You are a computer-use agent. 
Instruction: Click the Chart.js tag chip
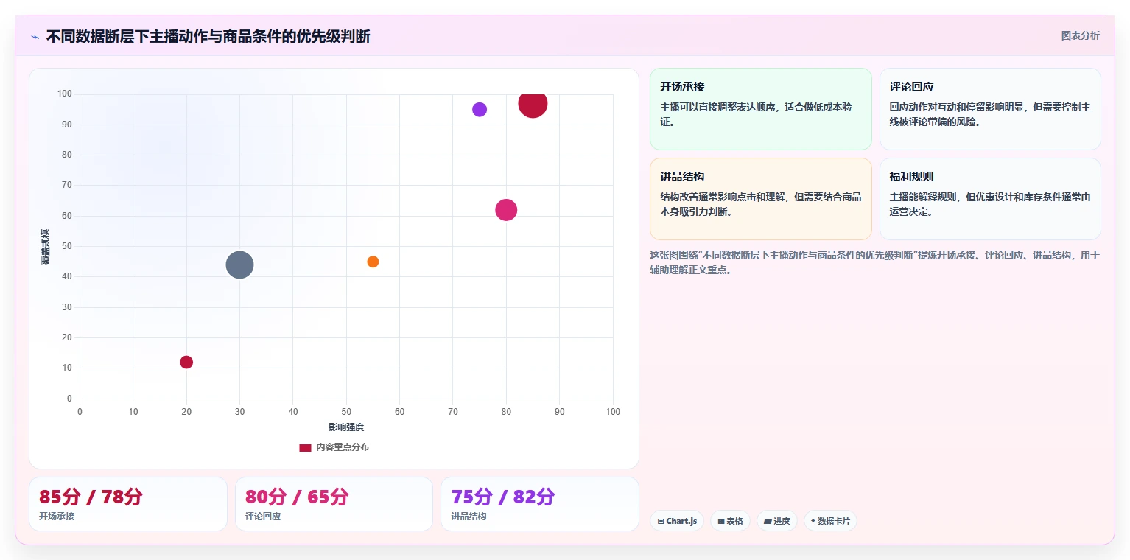pyautogui.click(x=677, y=521)
